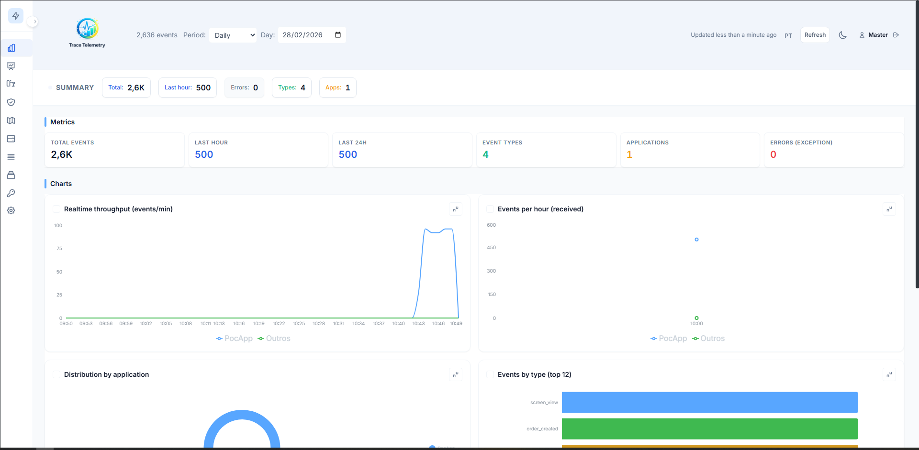Click the blue screen_view bar
This screenshot has width=919, height=450.
click(710, 402)
